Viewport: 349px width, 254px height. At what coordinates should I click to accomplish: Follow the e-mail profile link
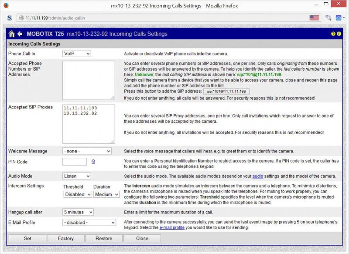tap(172, 227)
